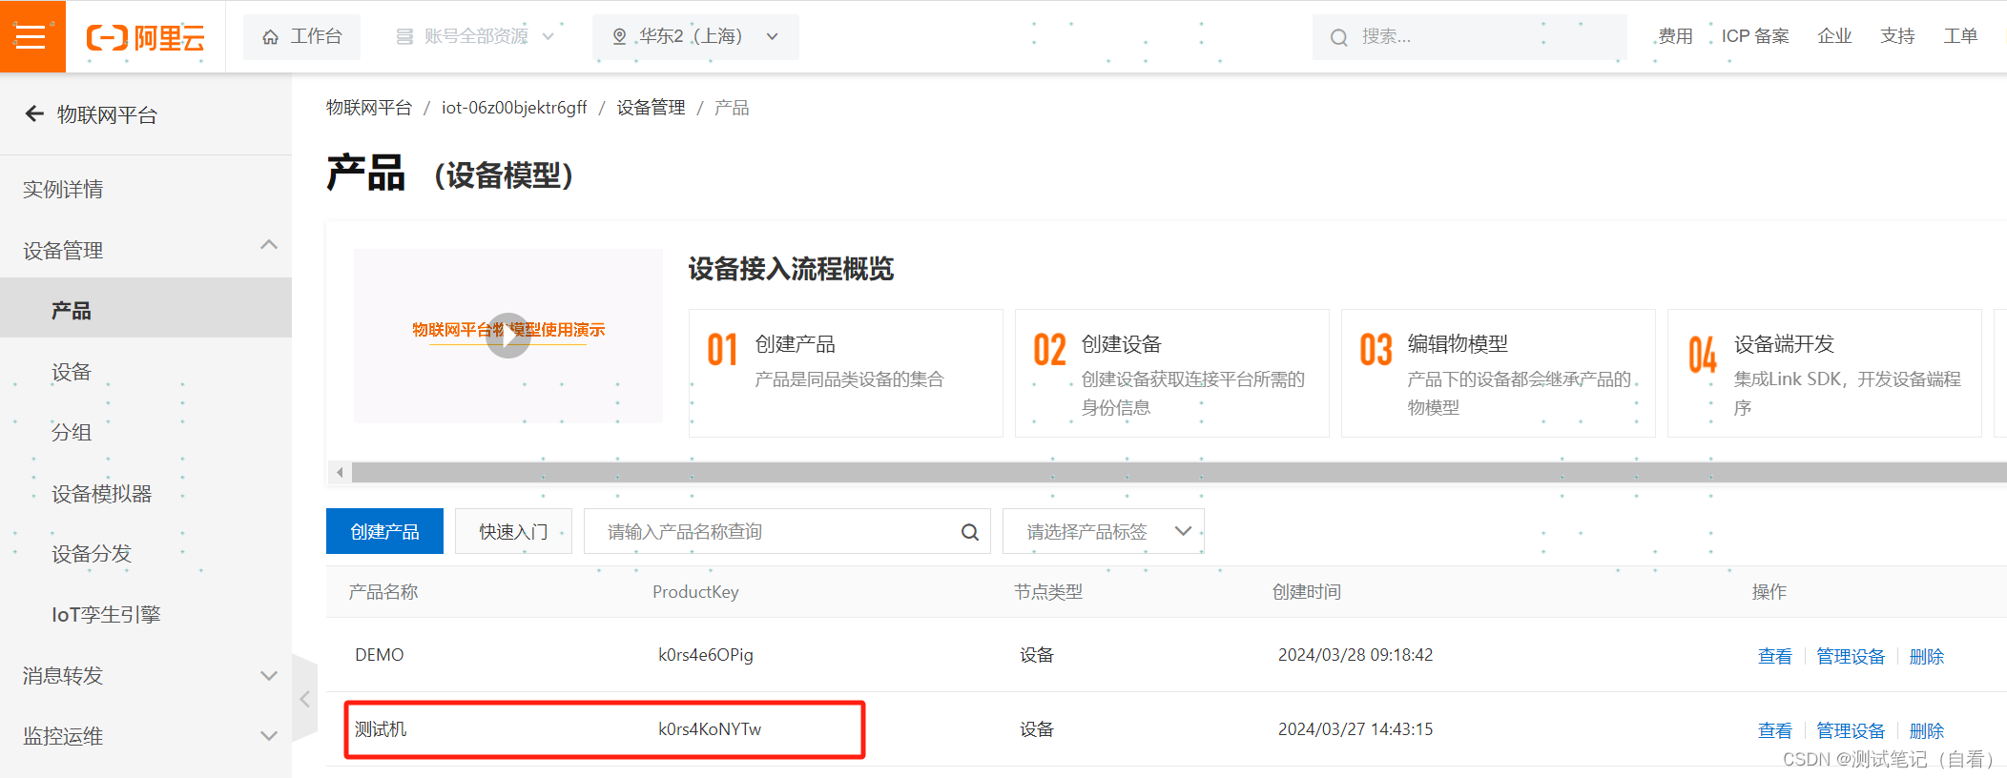The width and height of the screenshot is (2007, 778).
Task: Click the Aliyun logo
Action: [x=146, y=37]
